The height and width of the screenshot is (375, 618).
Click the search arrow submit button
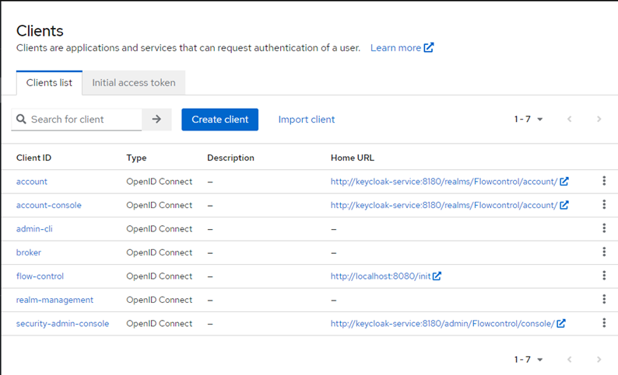coord(156,120)
